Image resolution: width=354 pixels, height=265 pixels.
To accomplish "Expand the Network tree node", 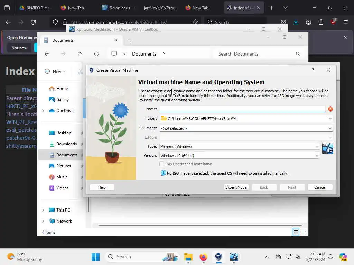I will coord(43,221).
